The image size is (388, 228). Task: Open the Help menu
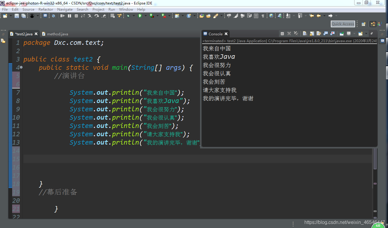pyautogui.click(x=141, y=9)
